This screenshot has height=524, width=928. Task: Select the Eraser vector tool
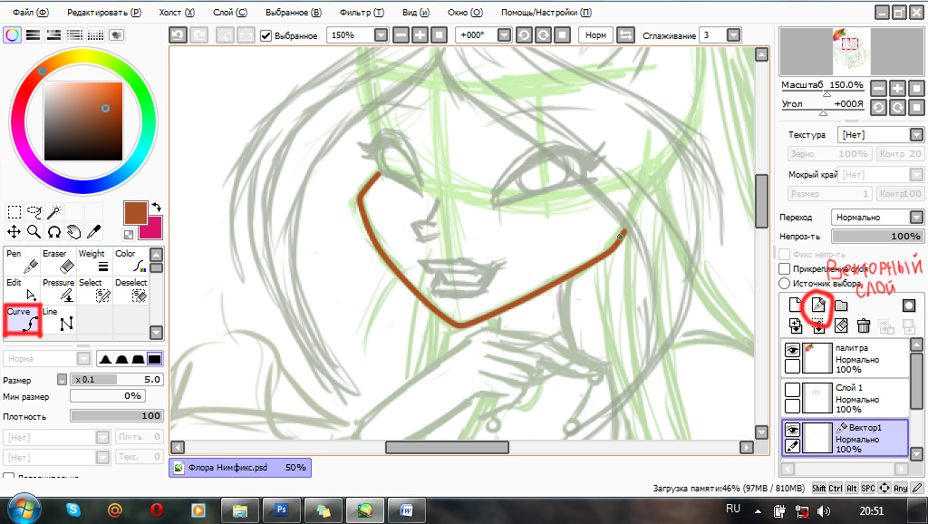click(58, 261)
